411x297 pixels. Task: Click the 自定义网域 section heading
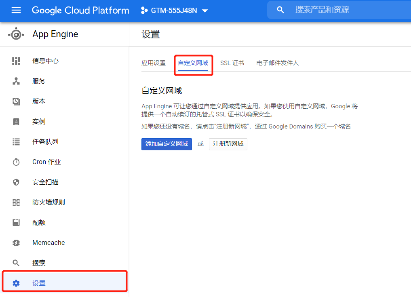tap(162, 91)
